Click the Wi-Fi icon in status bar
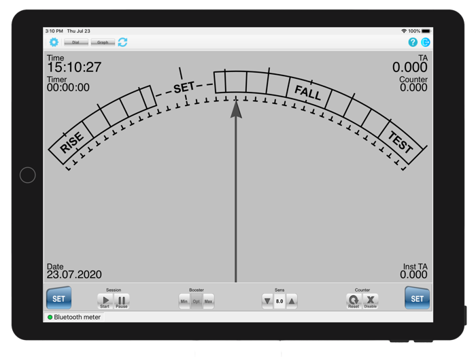Viewport: 476px width, 357px height. [x=404, y=31]
